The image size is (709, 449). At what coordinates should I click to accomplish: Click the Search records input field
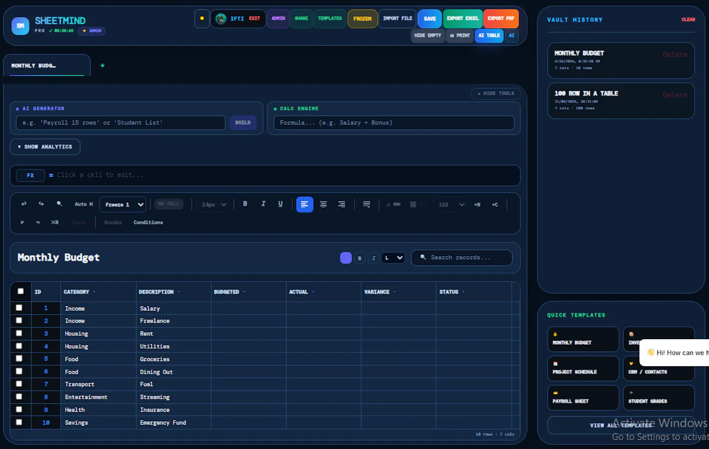click(461, 258)
